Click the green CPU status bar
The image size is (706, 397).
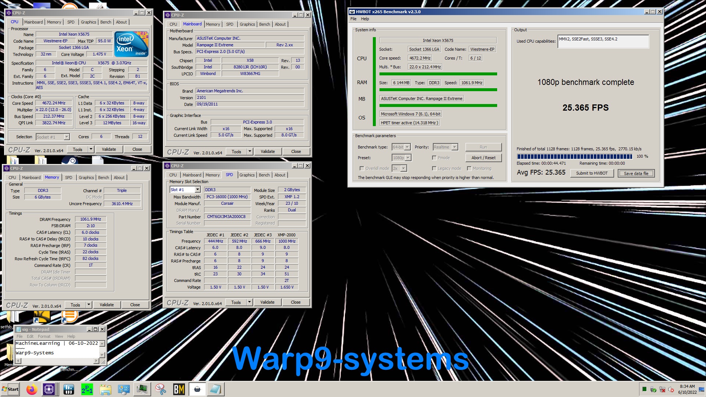[x=438, y=74]
